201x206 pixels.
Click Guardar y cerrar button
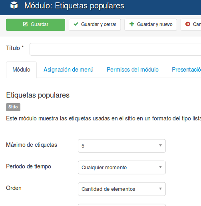coord(95,25)
